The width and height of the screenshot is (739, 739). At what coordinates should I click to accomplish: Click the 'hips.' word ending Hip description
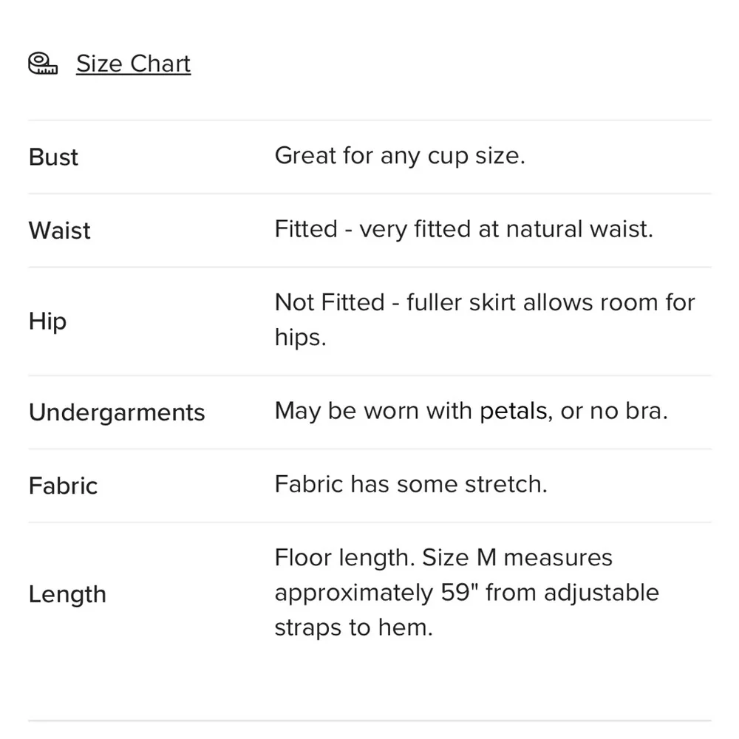click(300, 338)
